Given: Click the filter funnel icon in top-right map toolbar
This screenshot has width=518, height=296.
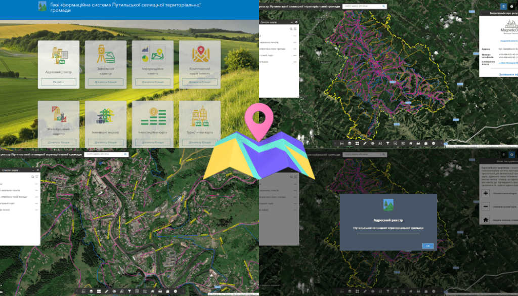Looking at the screenshot, I should pos(388,143).
